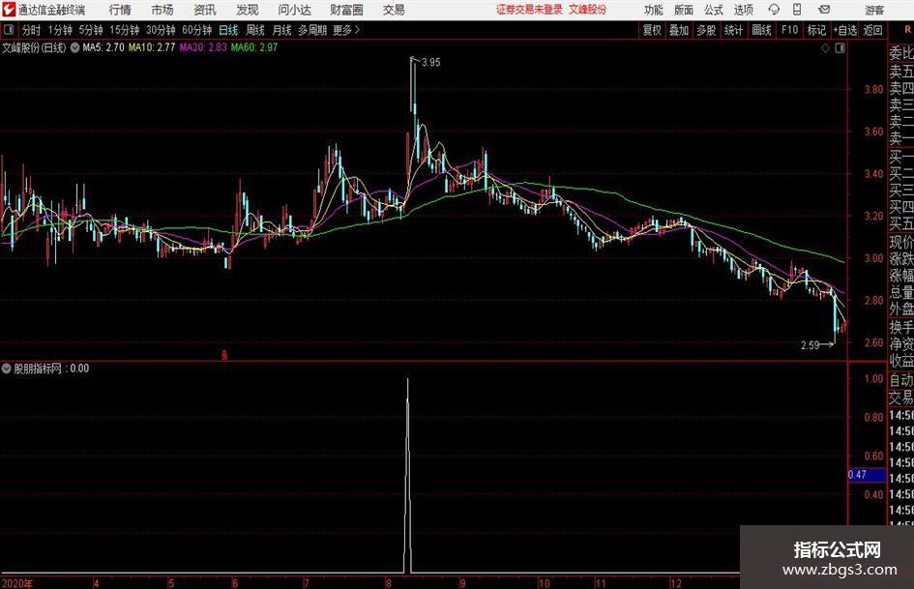Click the 复权 toolbar button
The image size is (914, 589).
[x=652, y=30]
